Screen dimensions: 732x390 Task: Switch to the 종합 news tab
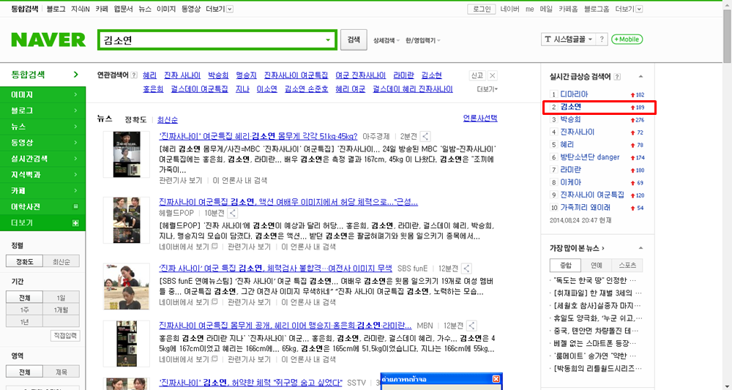click(565, 265)
